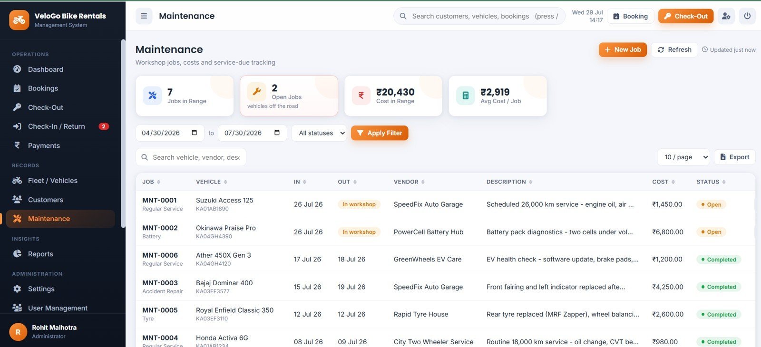Sort by the IN column arrows

304,182
